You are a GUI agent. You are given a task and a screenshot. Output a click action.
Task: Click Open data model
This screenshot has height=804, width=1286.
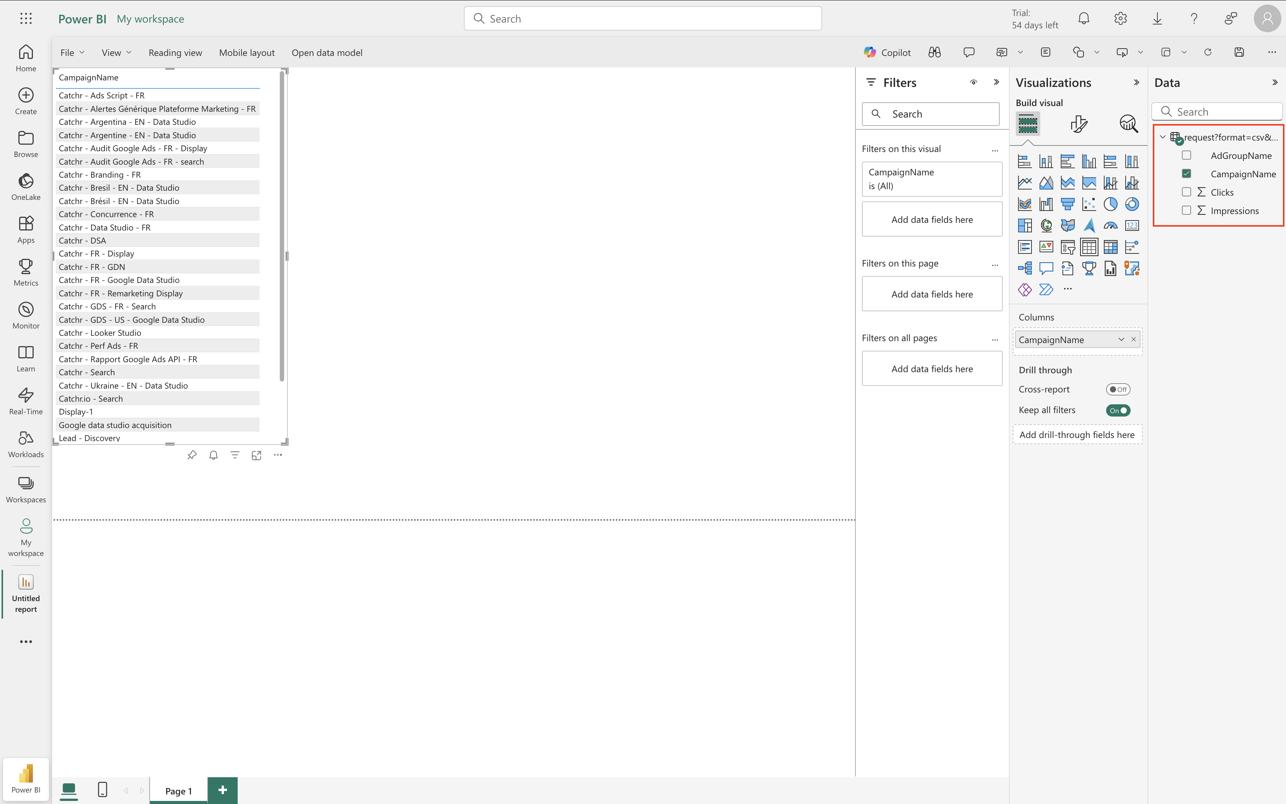327,53
